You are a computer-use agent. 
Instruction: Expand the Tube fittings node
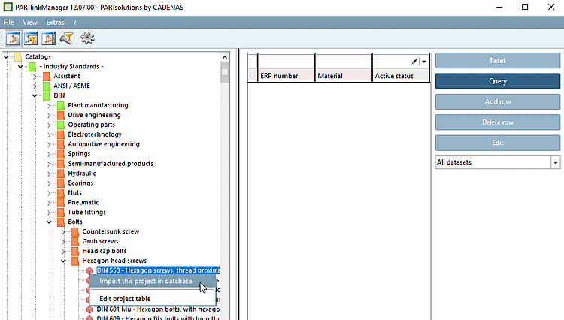pos(50,212)
